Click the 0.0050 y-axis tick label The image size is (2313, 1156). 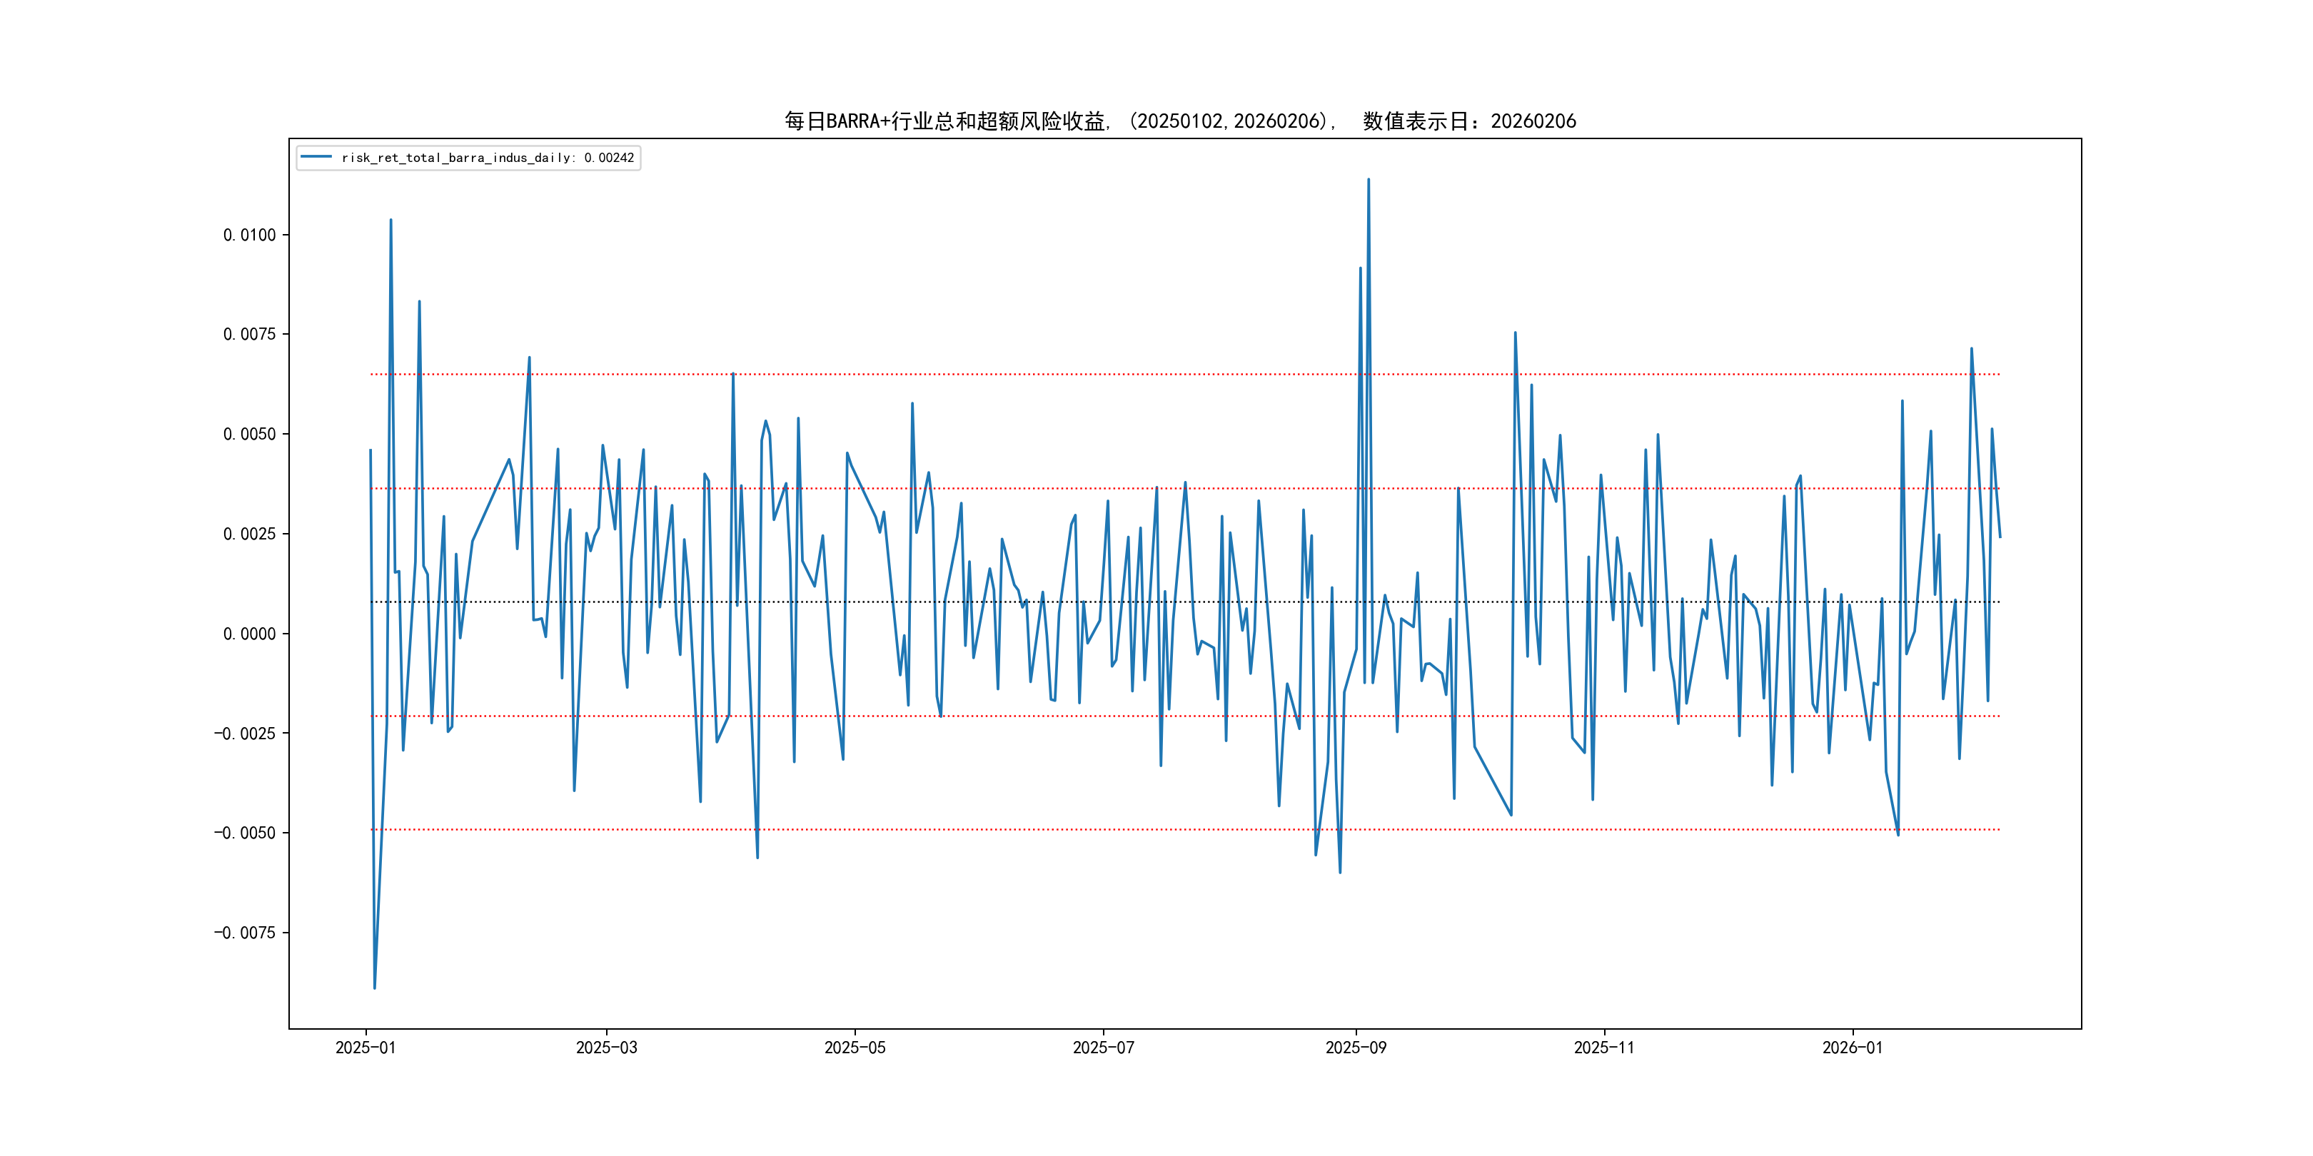tap(250, 435)
